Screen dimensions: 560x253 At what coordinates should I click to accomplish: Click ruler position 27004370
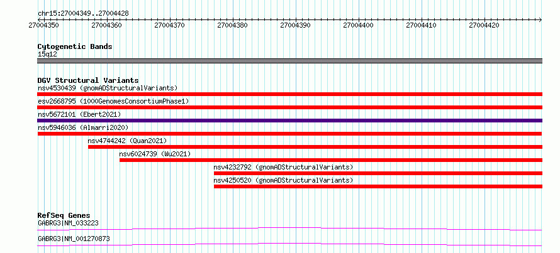pos(169,26)
